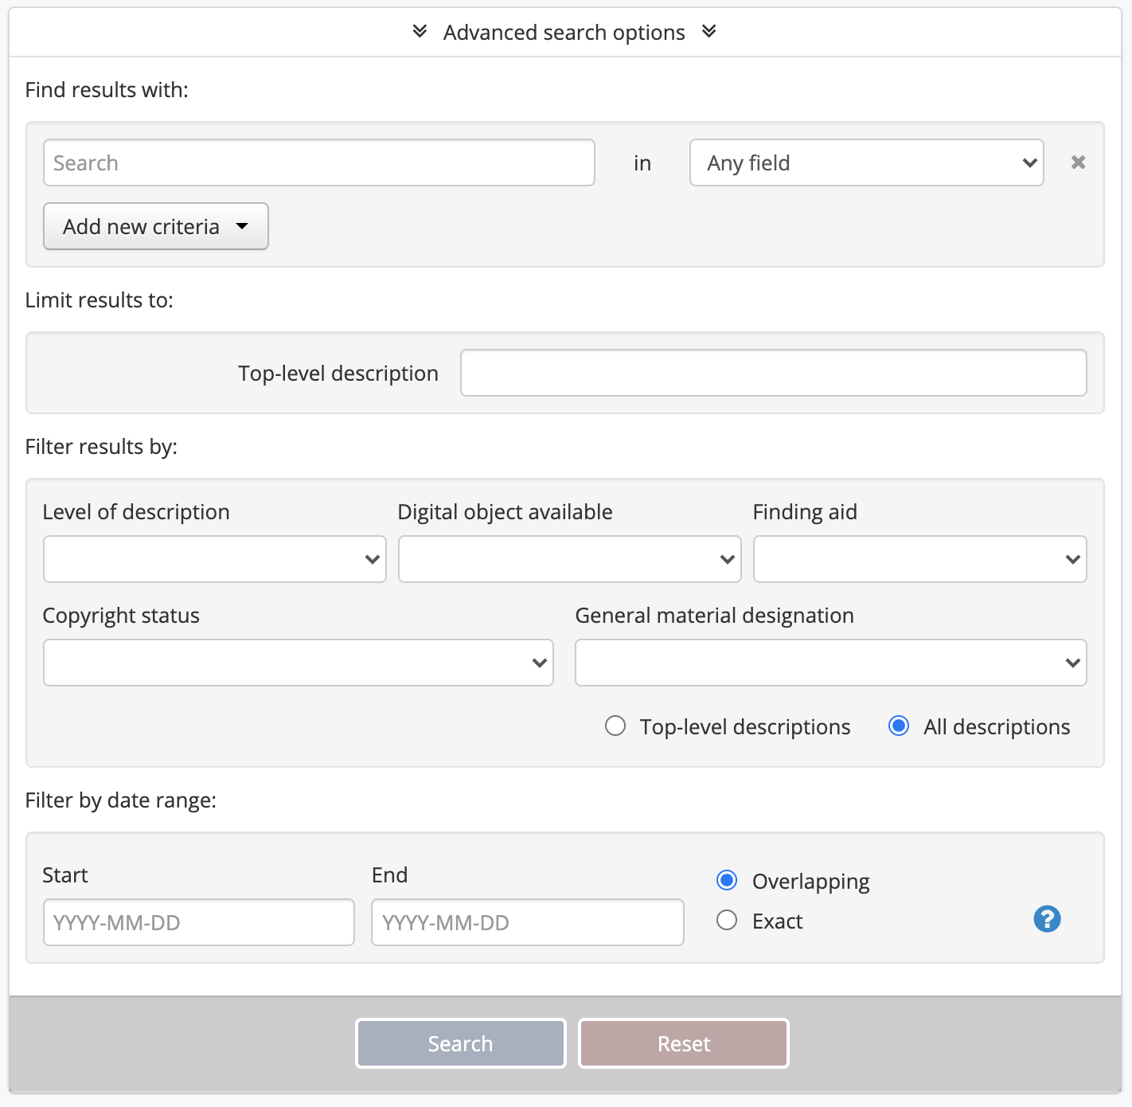Click the Top-level description input field
1132x1107 pixels.
[x=773, y=373]
